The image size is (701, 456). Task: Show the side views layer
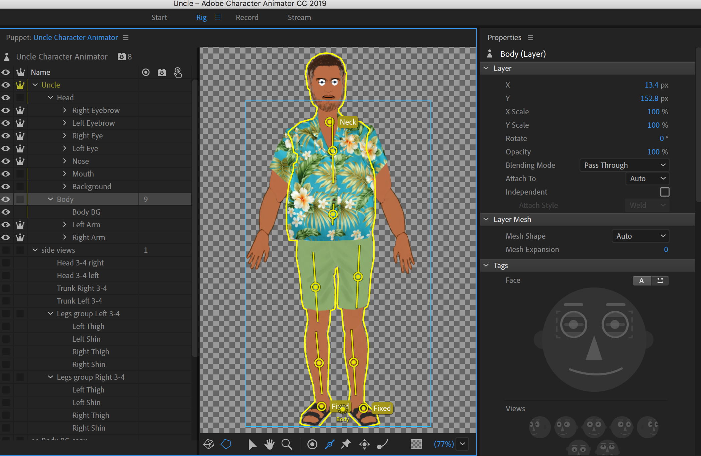6,250
